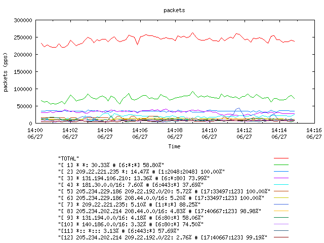Click the 250000 y-axis tick label

23,37
